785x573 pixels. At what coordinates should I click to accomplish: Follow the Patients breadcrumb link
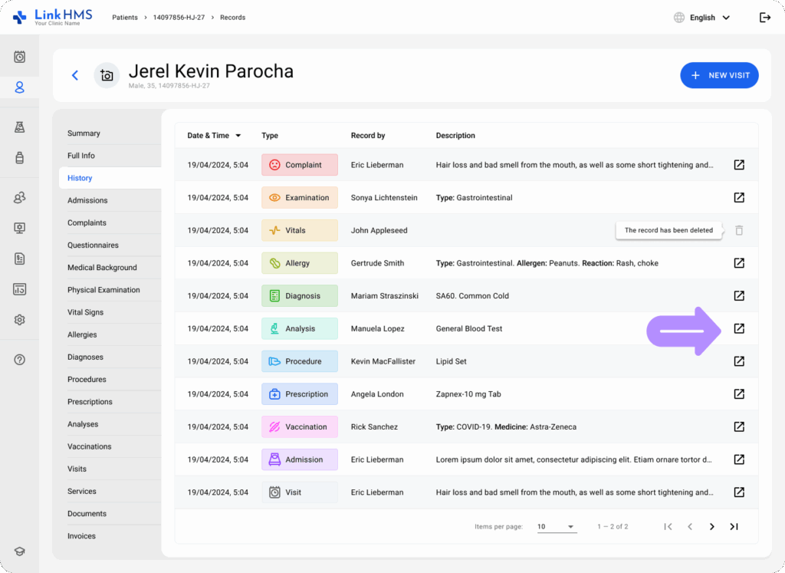coord(125,18)
